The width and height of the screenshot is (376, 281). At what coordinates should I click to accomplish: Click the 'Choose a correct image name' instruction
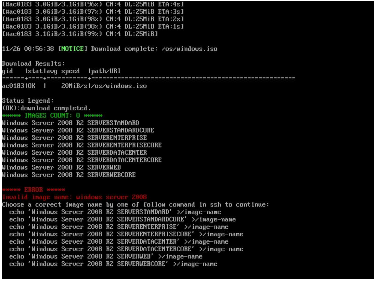(x=136, y=204)
